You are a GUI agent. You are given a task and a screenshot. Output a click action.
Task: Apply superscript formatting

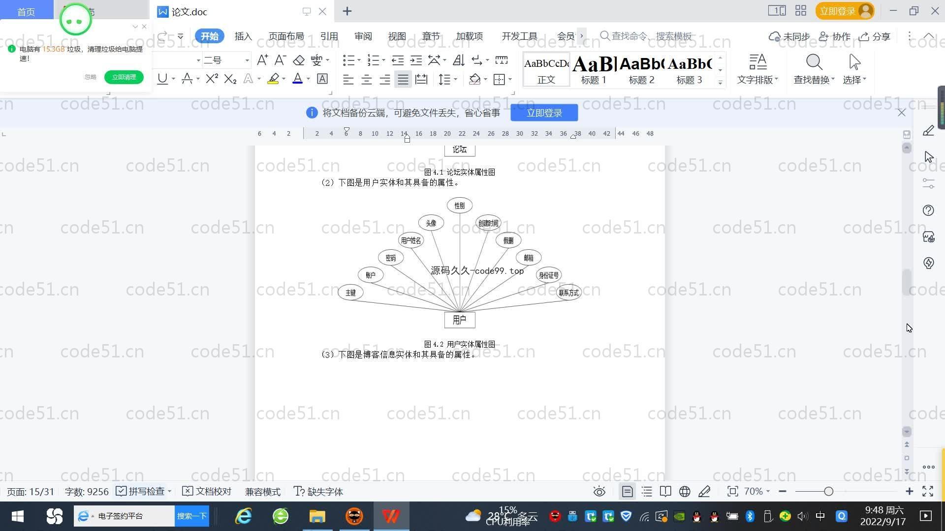(212, 79)
